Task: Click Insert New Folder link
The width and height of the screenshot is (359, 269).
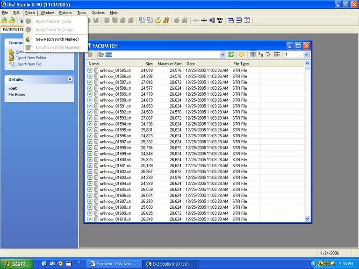Action: 31,58
